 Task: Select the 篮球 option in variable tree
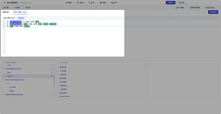coord(9,73)
